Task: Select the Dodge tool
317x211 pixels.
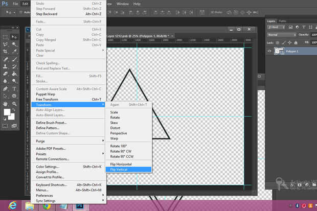Action: 14,81
